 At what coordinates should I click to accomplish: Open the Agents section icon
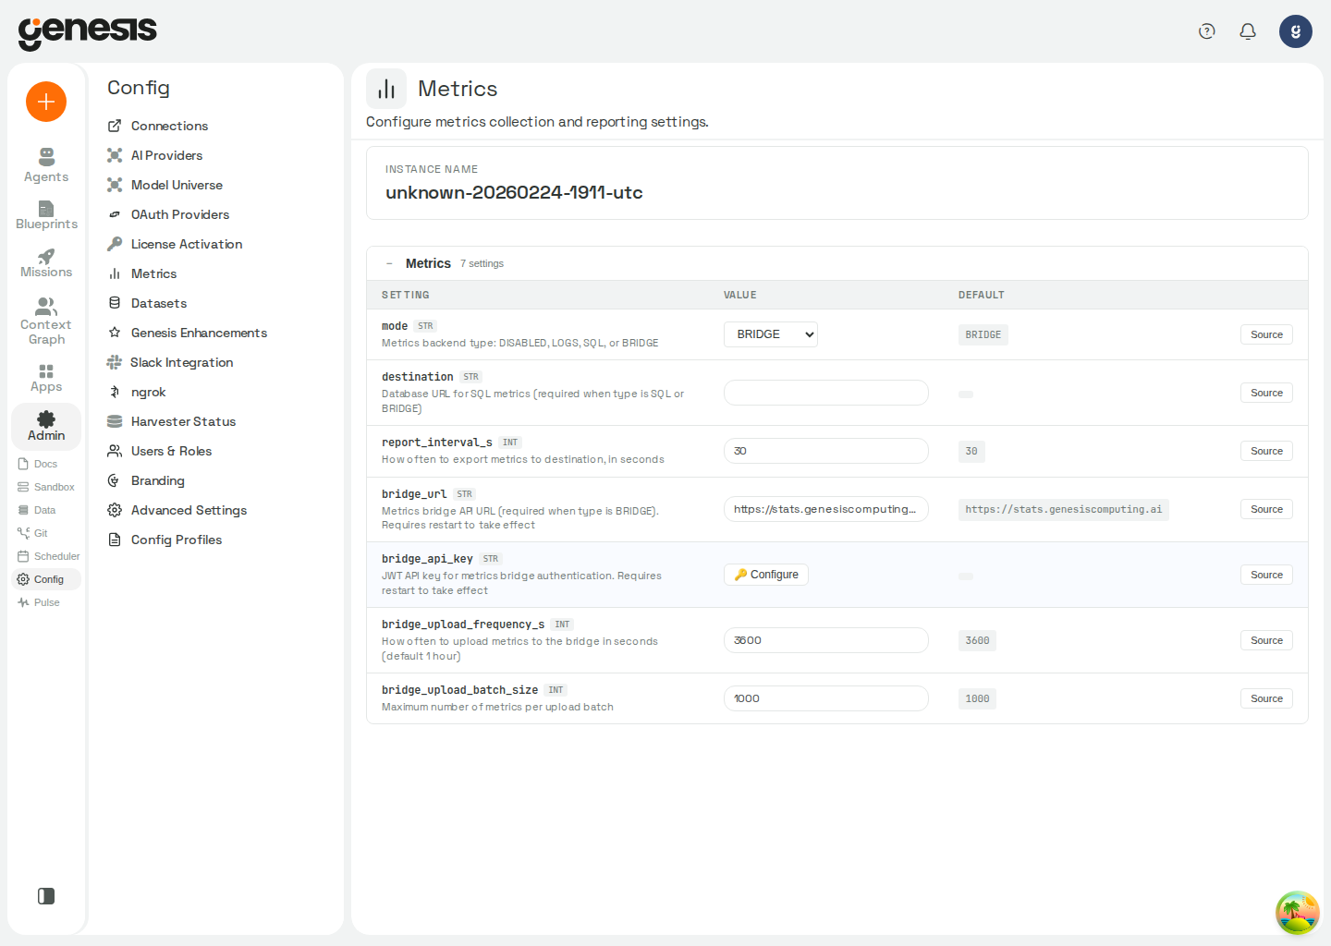point(46,156)
